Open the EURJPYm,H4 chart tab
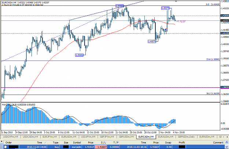The width and height of the screenshot is (229, 149). point(49,137)
